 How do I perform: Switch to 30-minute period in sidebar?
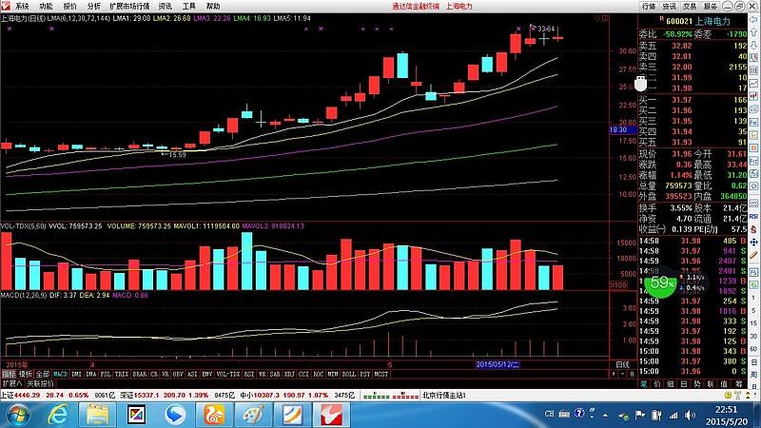(753, 337)
